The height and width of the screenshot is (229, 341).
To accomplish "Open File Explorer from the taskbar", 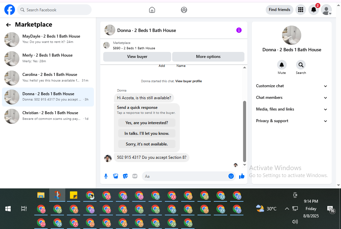I will click(x=41, y=195).
